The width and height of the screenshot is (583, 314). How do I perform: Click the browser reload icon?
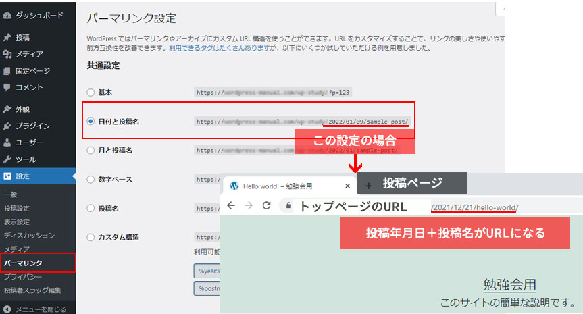click(266, 205)
